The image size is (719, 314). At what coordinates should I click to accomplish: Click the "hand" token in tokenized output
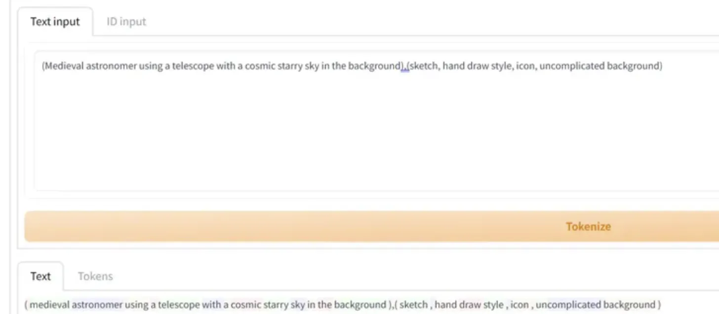click(x=445, y=305)
